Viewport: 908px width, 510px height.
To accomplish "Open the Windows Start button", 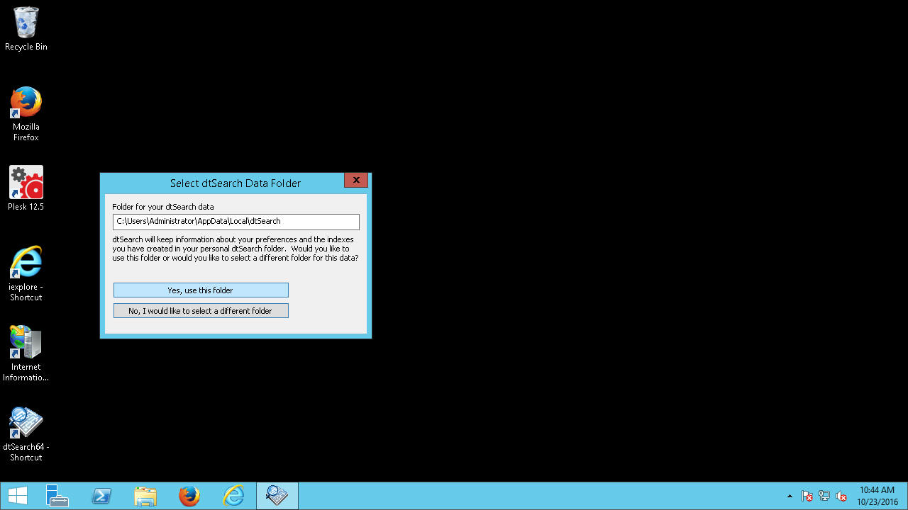I will point(18,496).
